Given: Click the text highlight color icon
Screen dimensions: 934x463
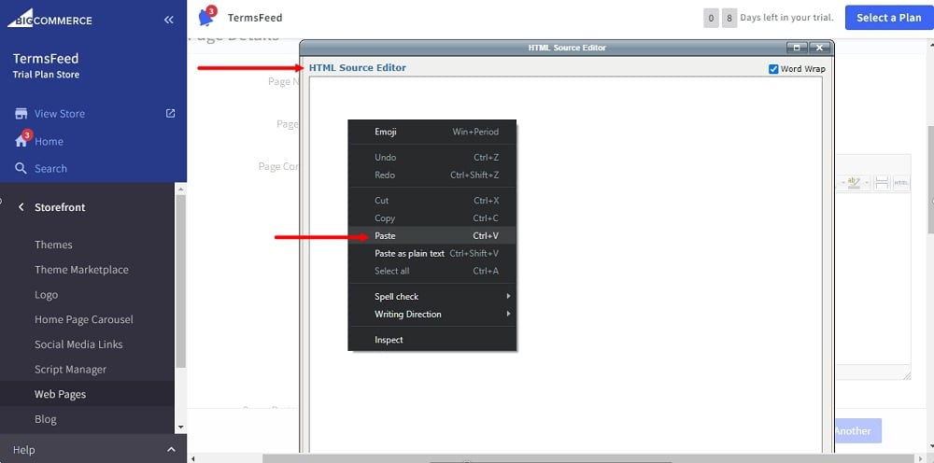Looking at the screenshot, I should click(854, 183).
